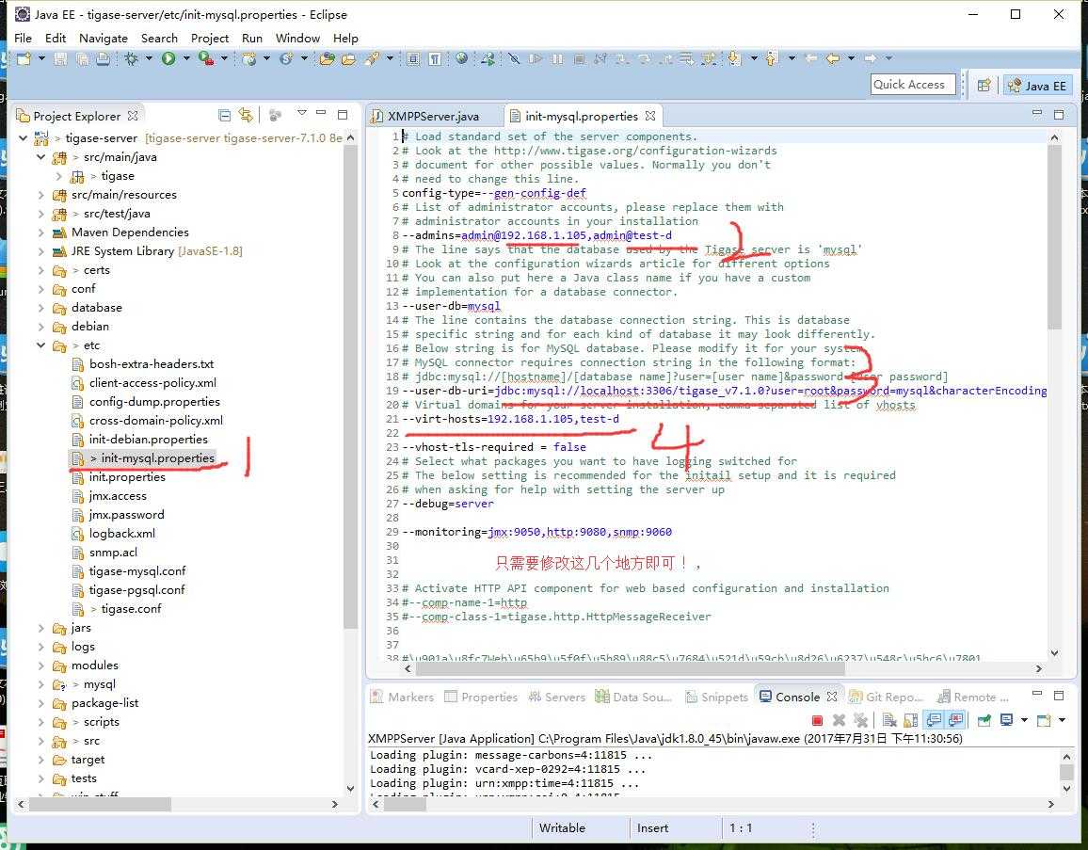Click the Open Web Browser globe icon
1088x850 pixels.
pyautogui.click(x=461, y=59)
